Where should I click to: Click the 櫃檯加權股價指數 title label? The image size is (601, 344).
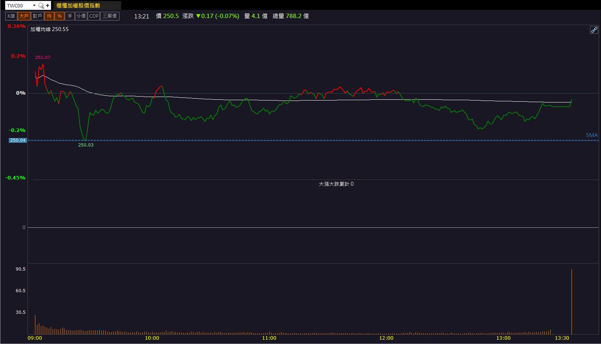pyautogui.click(x=79, y=5)
